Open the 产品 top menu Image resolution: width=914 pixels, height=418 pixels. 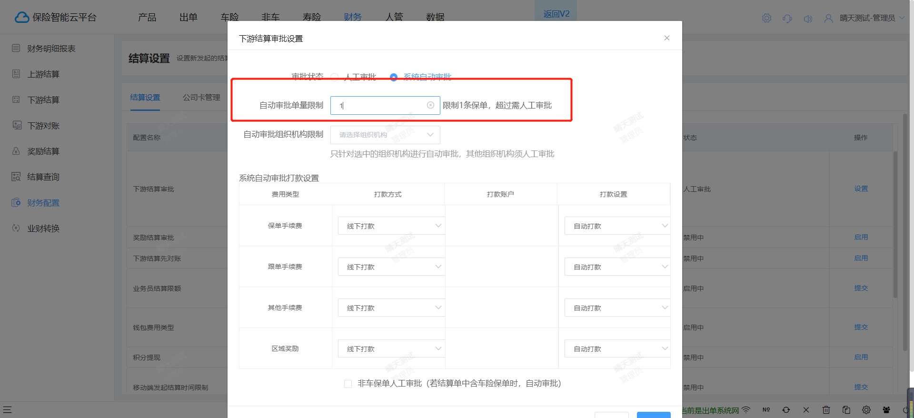point(147,17)
